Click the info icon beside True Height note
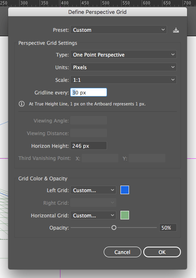Viewport: 196px width, 278px height. (x=22, y=104)
